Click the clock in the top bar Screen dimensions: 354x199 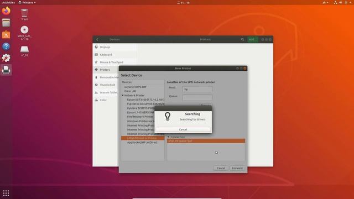click(183, 2)
